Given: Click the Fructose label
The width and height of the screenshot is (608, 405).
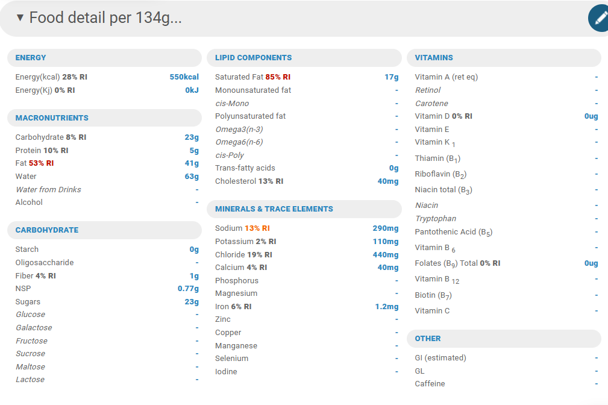Looking at the screenshot, I should (x=32, y=341).
